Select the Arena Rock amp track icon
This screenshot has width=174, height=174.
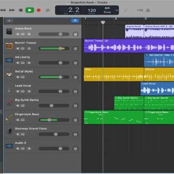9,31
